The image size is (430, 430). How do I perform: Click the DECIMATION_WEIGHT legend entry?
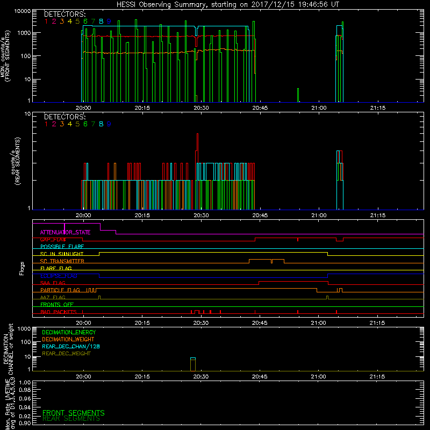point(68,339)
